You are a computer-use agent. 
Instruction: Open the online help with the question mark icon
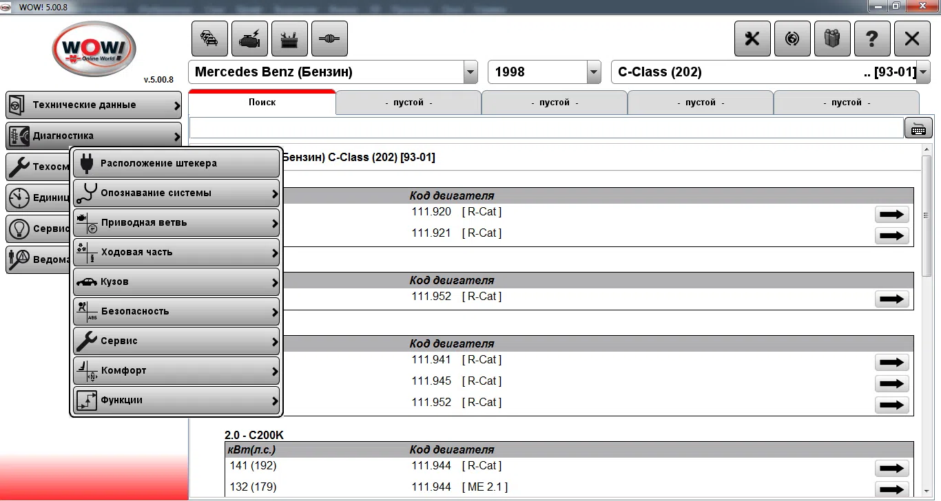click(872, 38)
